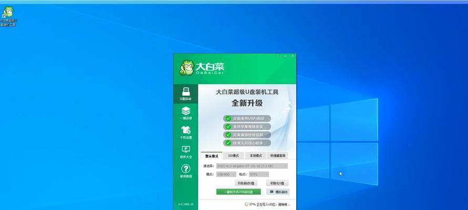The width and height of the screenshot is (468, 210).
Task: Click the green 一键制作成USB启动盘 button
Action: pos(238,192)
